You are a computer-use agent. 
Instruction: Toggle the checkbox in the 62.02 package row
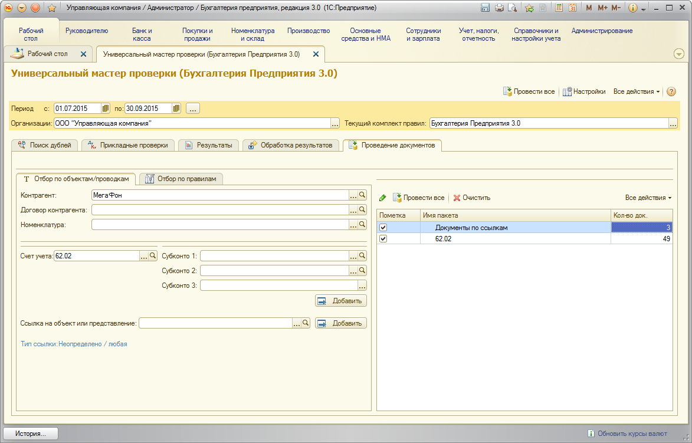[383, 239]
